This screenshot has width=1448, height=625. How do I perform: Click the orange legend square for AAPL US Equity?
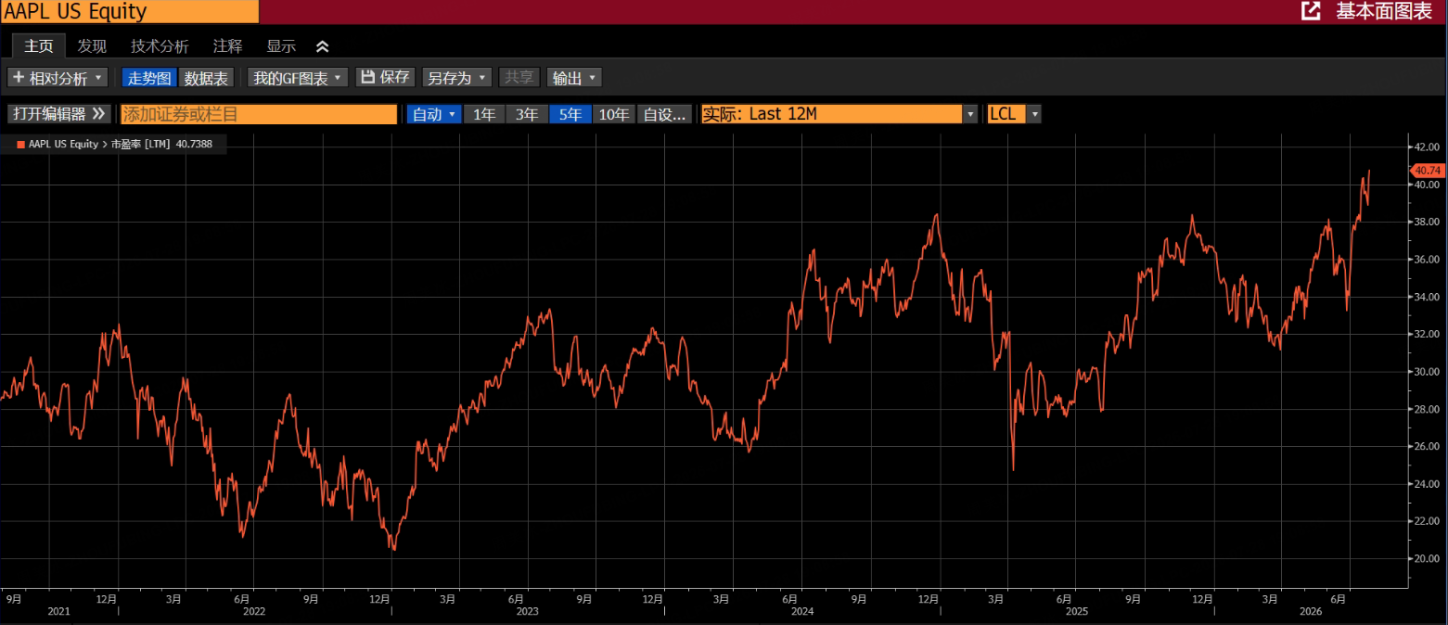tap(20, 145)
